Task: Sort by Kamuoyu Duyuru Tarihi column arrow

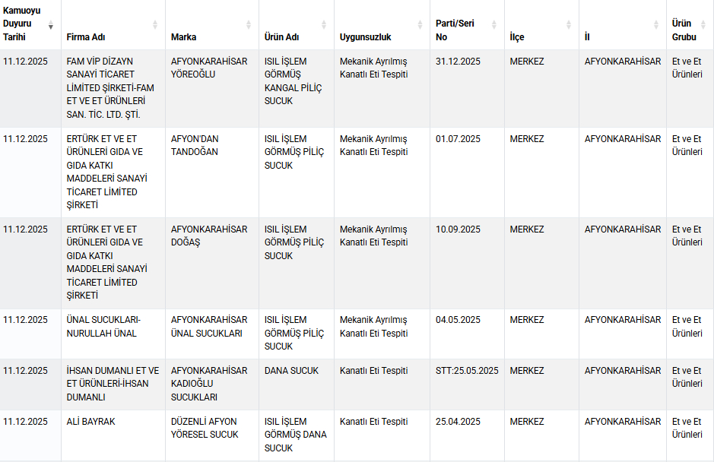Action: tap(51, 26)
